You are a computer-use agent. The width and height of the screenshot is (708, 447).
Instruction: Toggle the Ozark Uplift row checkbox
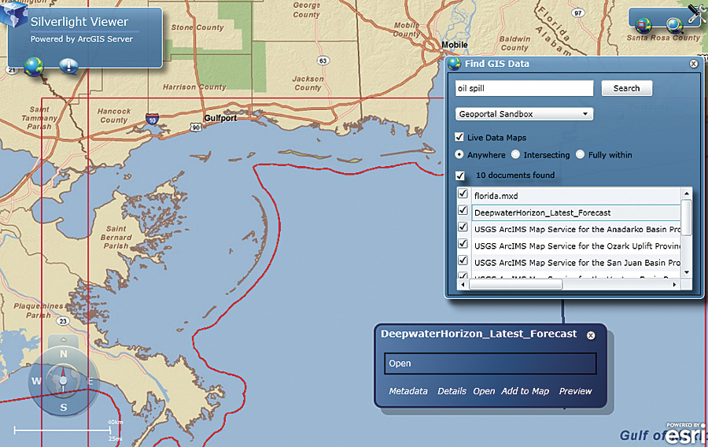point(463,244)
